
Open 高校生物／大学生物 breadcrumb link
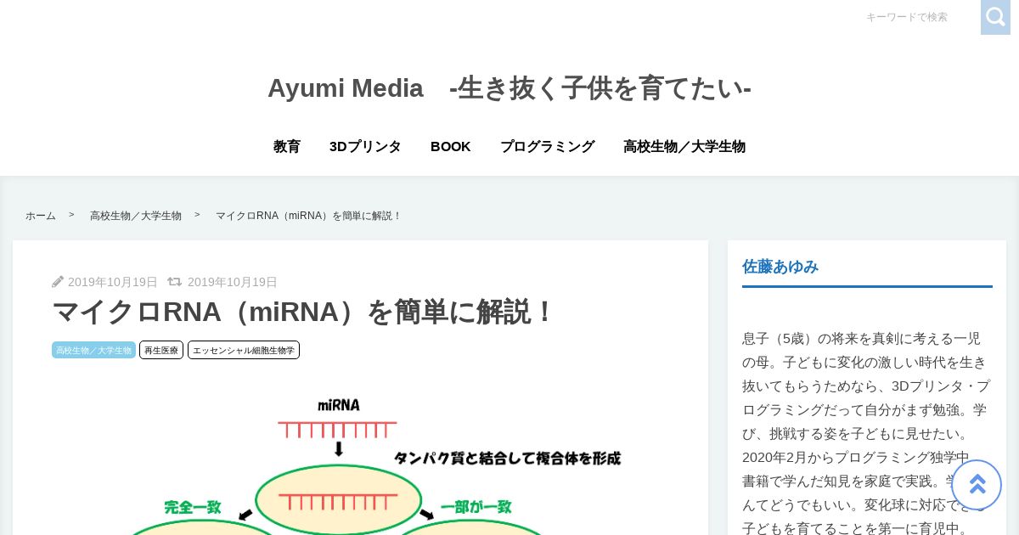[x=136, y=216]
